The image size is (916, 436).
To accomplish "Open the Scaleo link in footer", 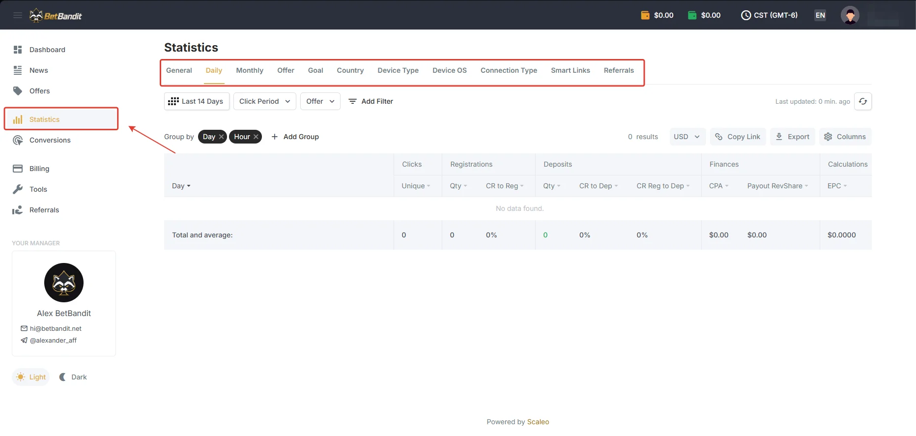I will click(x=538, y=422).
